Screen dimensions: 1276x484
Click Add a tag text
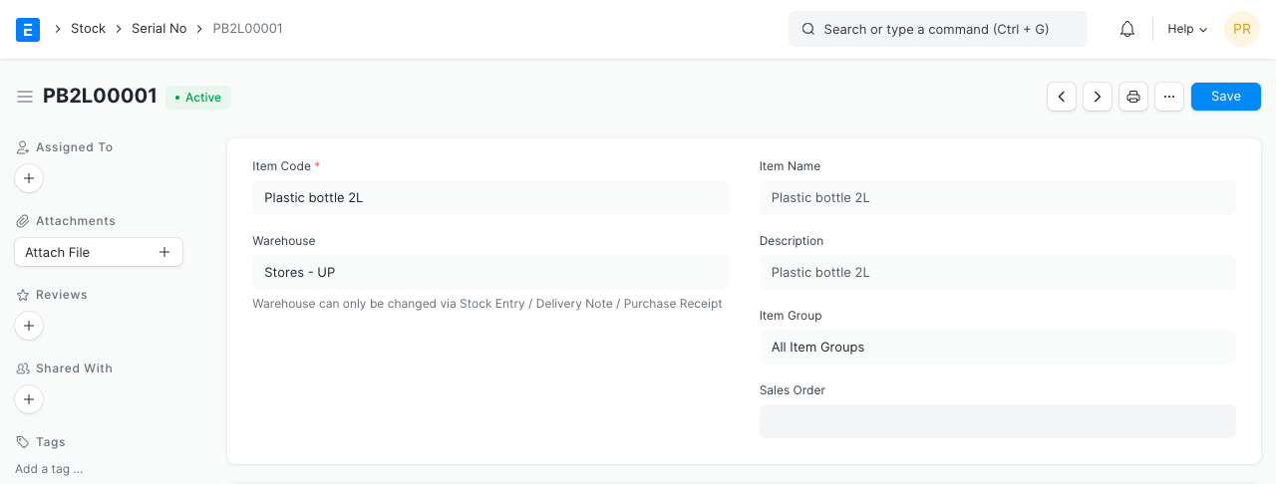(49, 468)
